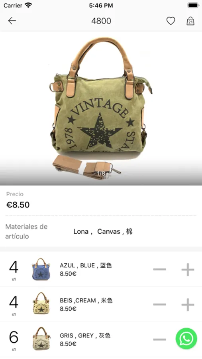Image resolution: width=202 pixels, height=359 pixels.
Task: Tap the 1/8 image counter
Action: [101, 174]
